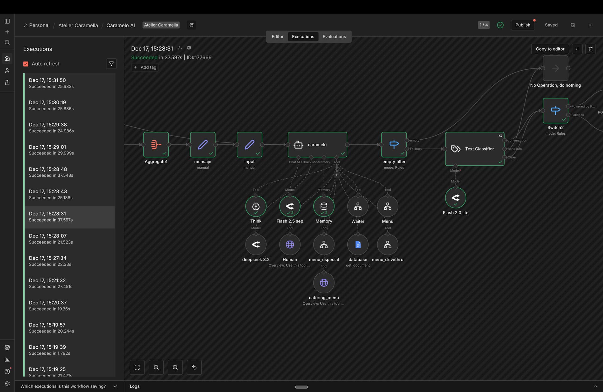Switch to the Evaluations tab
This screenshot has height=392, width=603.
point(334,37)
